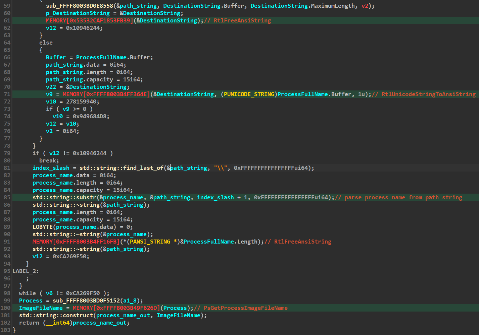Click the sub_FFFF8003BD0E8558 function call
Image resolution: width=479 pixels, height=335 pixels.
pos(80,6)
